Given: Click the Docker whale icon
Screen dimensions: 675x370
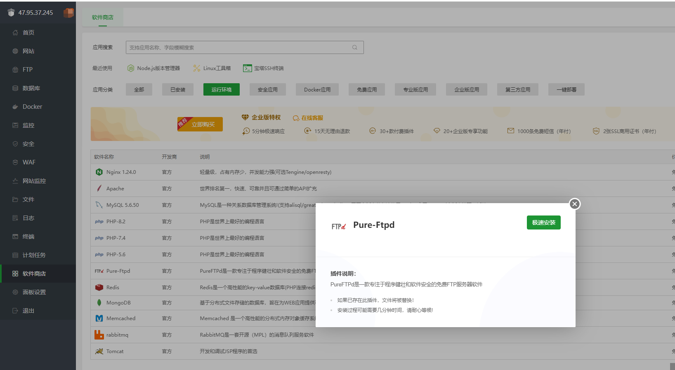Looking at the screenshot, I should click(15, 107).
